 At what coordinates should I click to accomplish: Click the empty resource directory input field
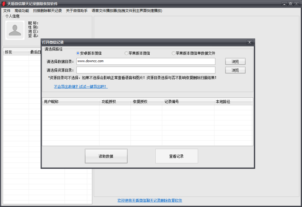[x=146, y=70]
